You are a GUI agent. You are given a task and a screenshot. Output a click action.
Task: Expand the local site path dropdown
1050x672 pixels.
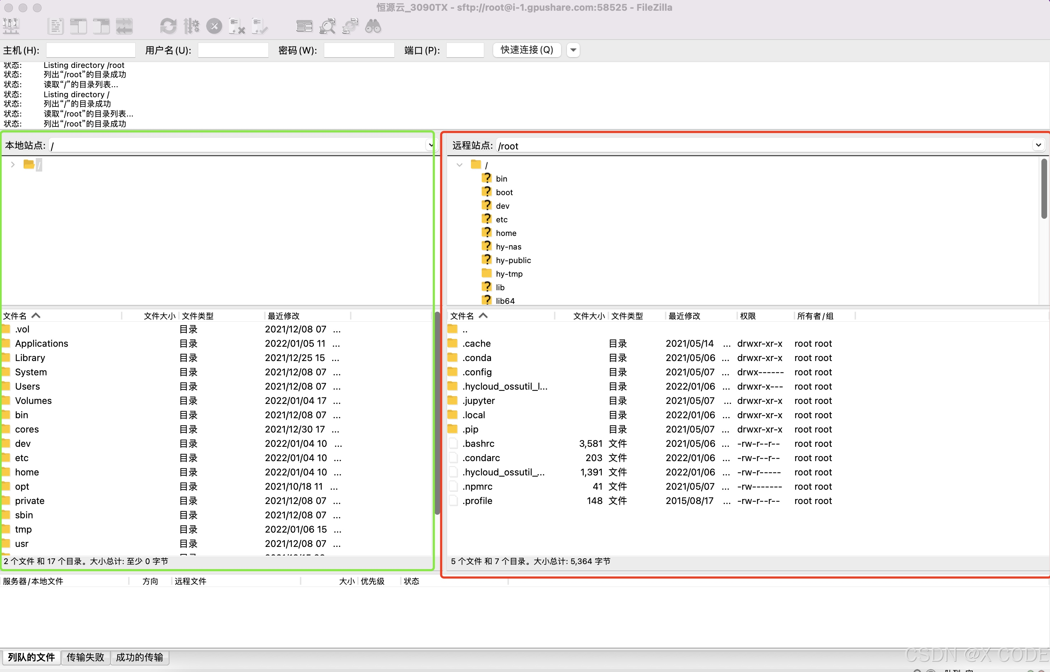(431, 145)
